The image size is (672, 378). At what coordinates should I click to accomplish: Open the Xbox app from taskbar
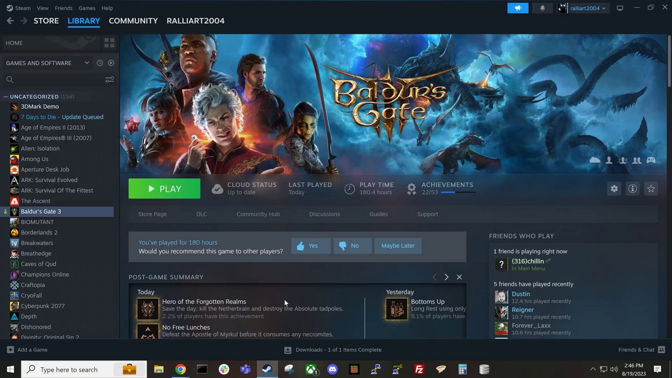pyautogui.click(x=311, y=370)
